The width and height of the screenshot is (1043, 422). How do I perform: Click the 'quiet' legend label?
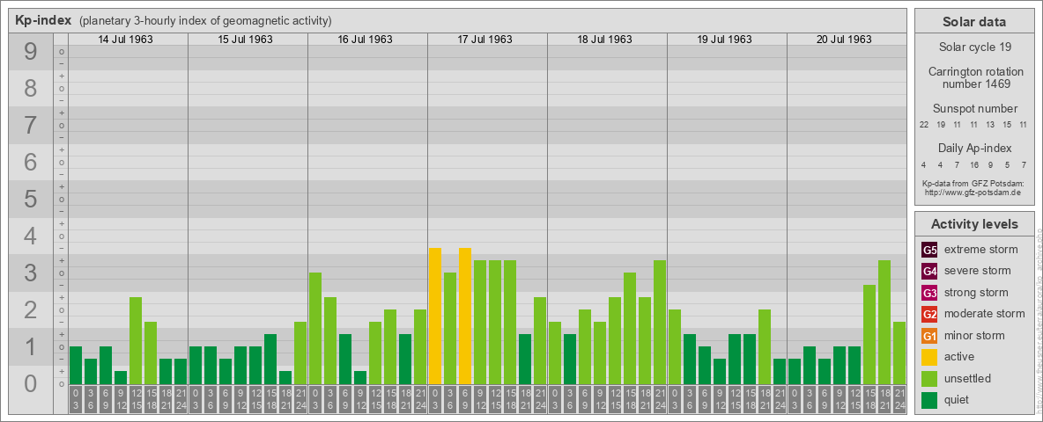point(958,400)
